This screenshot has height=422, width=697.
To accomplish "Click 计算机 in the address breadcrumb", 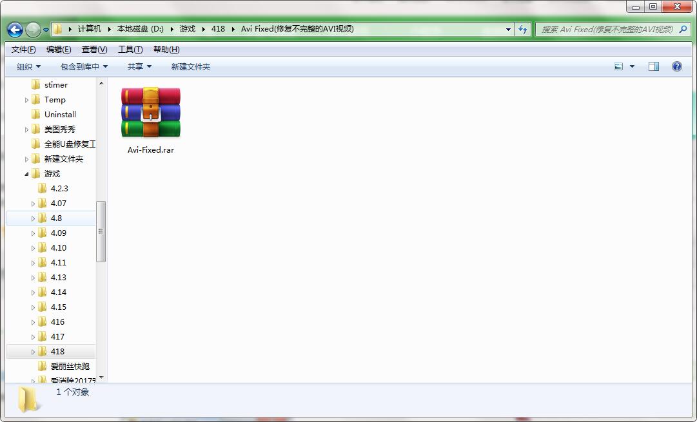I will click(90, 29).
